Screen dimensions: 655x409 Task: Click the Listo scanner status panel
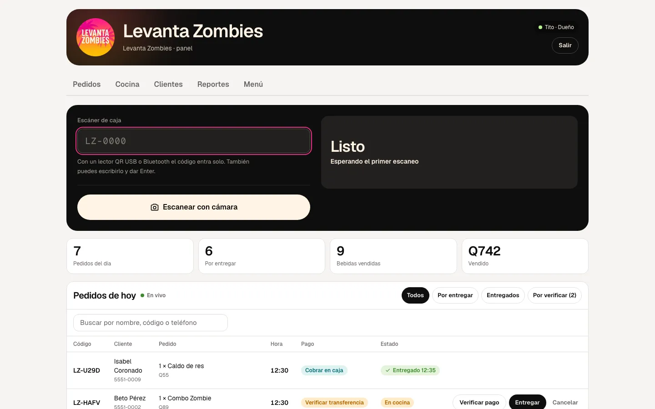point(449,152)
